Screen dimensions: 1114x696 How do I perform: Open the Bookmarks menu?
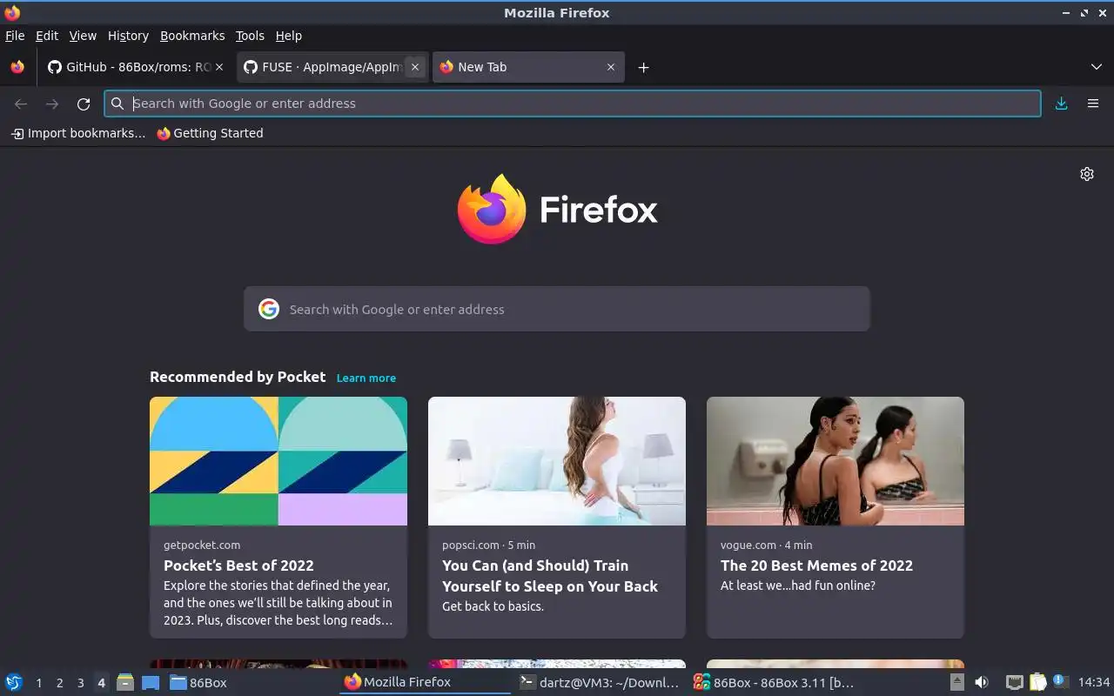[192, 36]
